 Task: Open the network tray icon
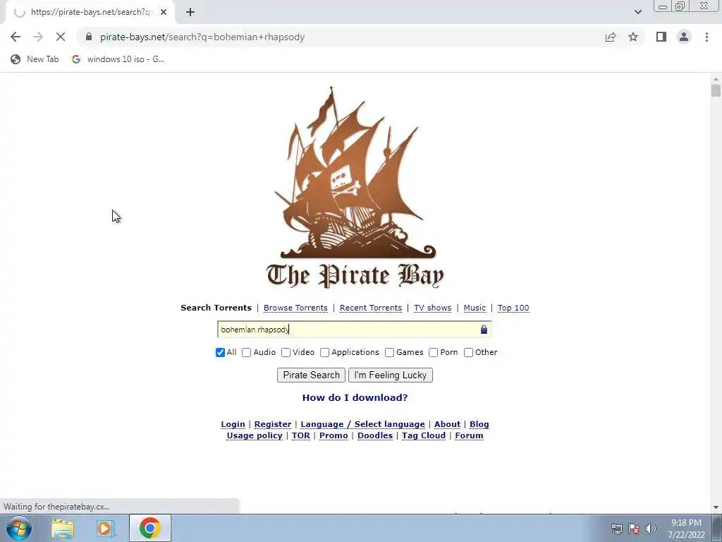[616, 529]
